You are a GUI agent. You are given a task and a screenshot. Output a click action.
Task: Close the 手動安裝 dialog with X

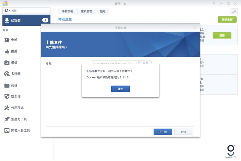coord(194,28)
